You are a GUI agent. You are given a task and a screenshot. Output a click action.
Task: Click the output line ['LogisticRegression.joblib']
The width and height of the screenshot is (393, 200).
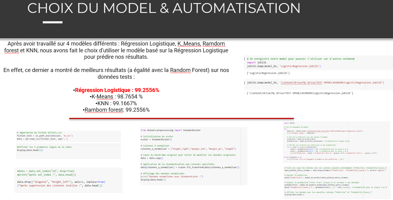tap(268, 73)
